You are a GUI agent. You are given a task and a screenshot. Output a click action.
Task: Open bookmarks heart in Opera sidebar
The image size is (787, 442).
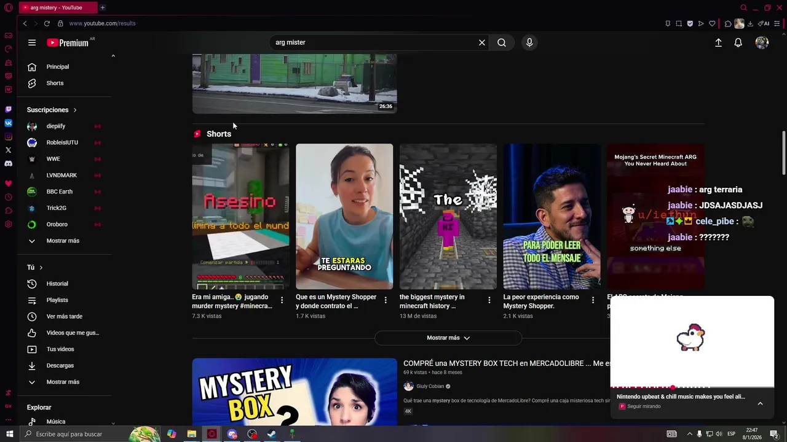(x=9, y=184)
